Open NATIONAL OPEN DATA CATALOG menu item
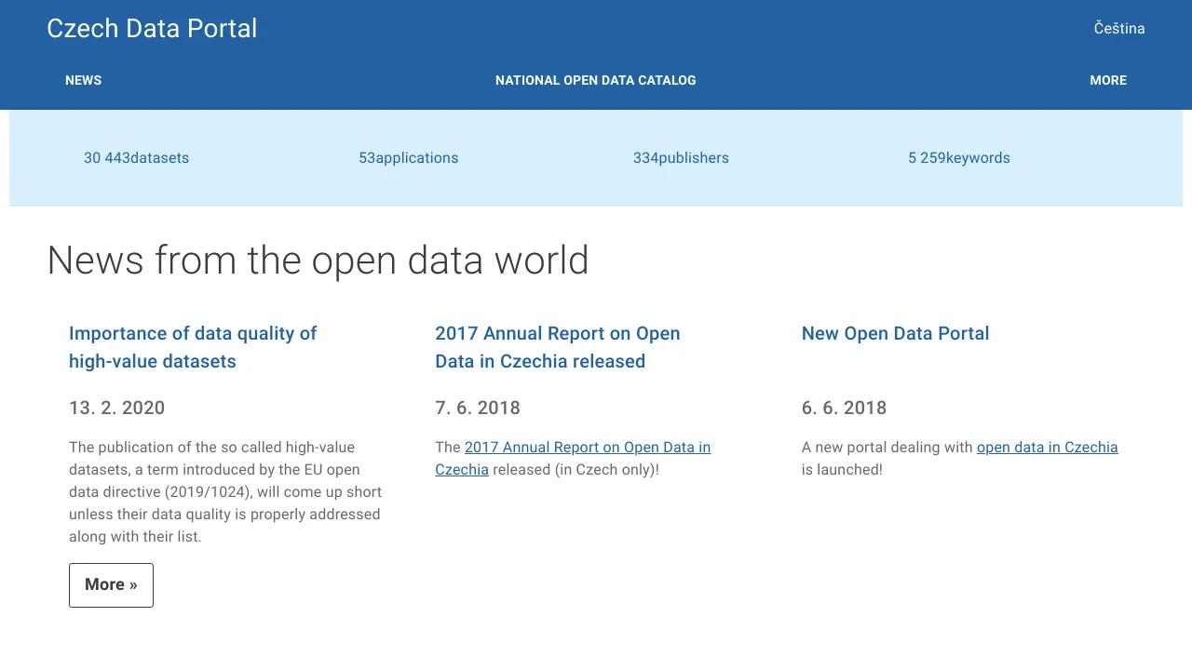Image resolution: width=1192 pixels, height=670 pixels. (596, 80)
